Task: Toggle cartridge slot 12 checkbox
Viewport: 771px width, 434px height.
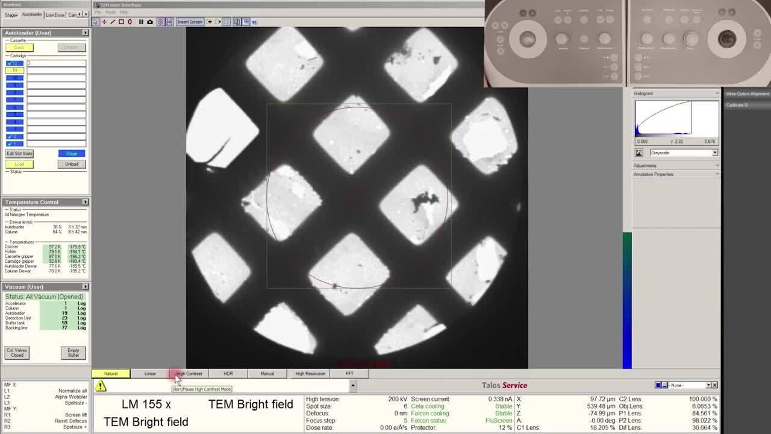Action: pyautogui.click(x=14, y=63)
